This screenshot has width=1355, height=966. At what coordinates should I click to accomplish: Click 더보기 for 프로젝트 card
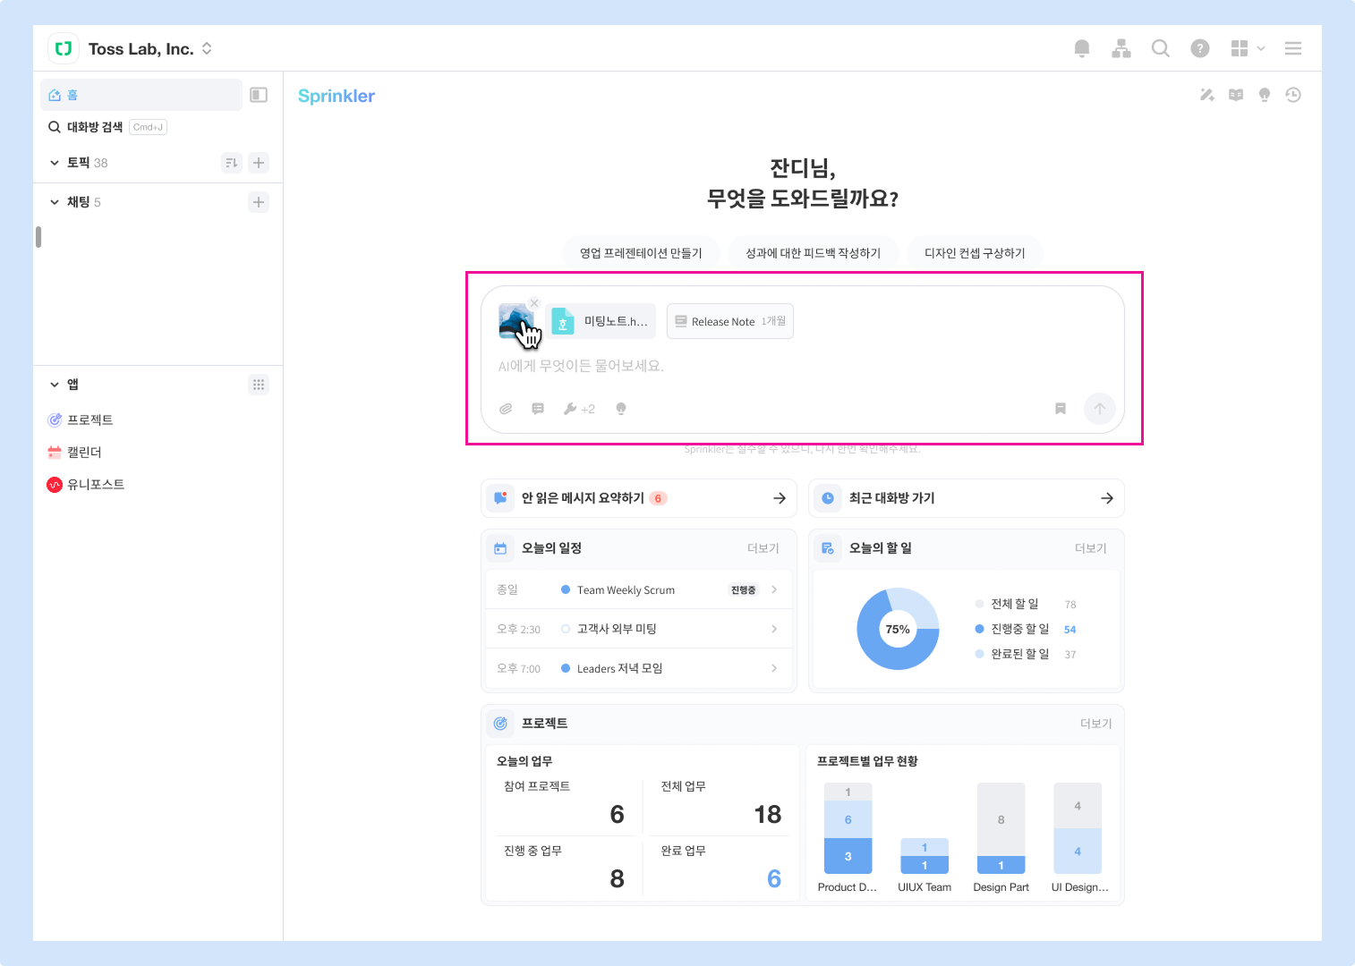[1096, 724]
